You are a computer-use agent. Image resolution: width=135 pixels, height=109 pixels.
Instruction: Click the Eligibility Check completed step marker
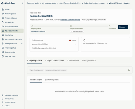(x=32, y=26)
